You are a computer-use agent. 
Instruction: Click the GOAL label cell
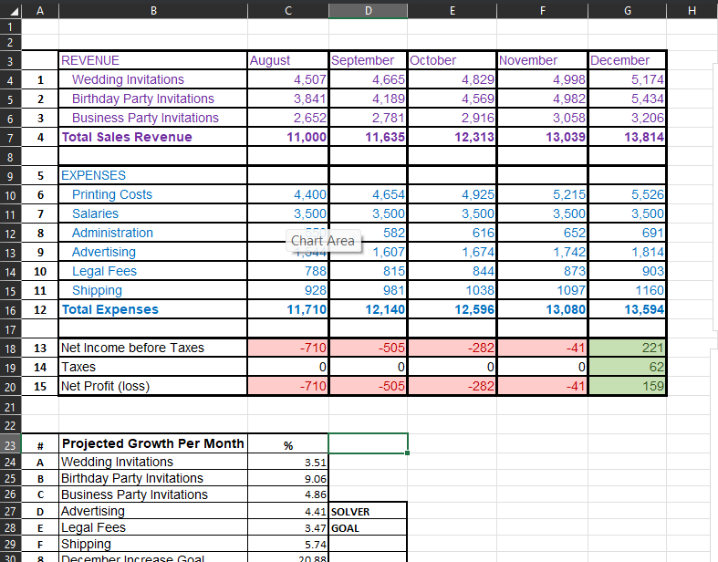click(369, 528)
